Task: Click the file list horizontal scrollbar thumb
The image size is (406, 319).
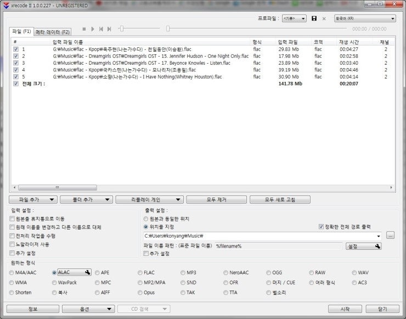Action: [x=58, y=187]
